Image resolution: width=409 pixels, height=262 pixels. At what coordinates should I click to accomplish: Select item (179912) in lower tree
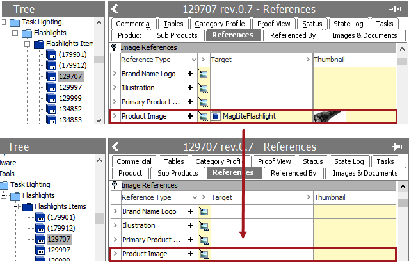pyautogui.click(x=61, y=228)
